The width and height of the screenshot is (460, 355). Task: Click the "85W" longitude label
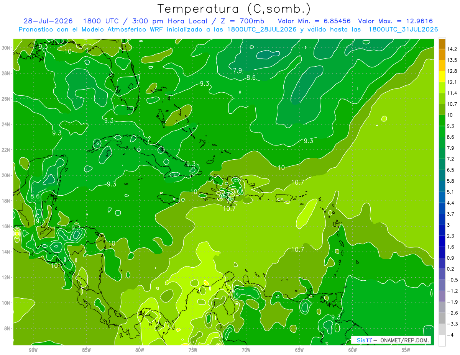coord(86,350)
